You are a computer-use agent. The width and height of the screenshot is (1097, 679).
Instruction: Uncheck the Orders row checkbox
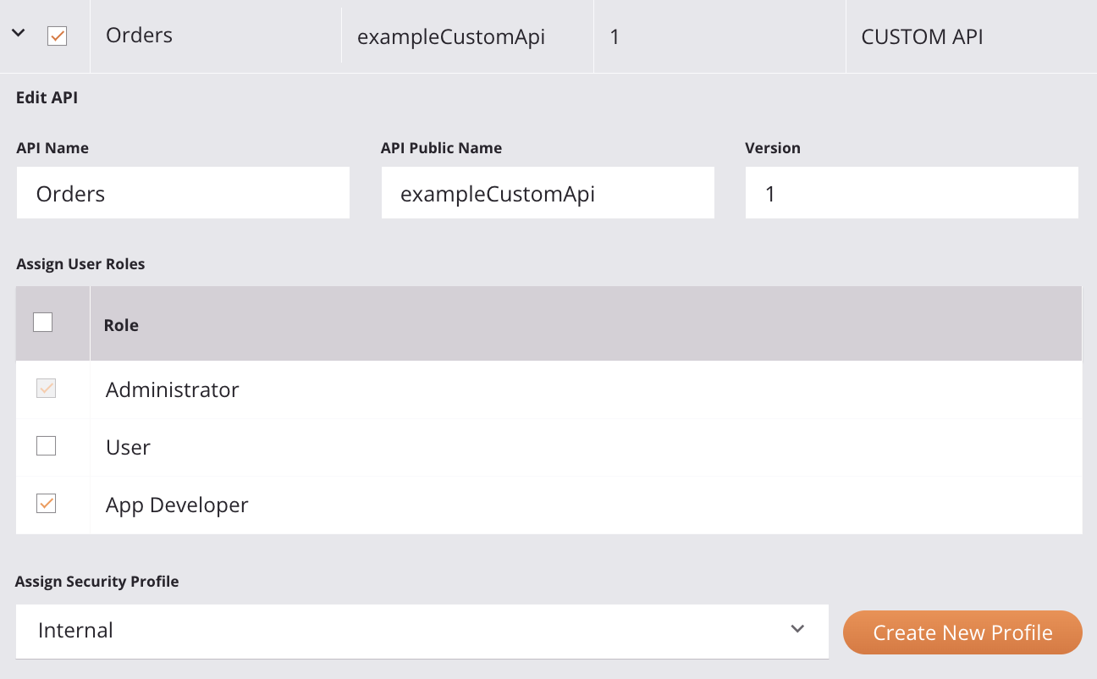point(57,36)
